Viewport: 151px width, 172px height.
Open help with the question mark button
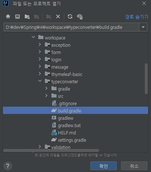(x=8, y=166)
